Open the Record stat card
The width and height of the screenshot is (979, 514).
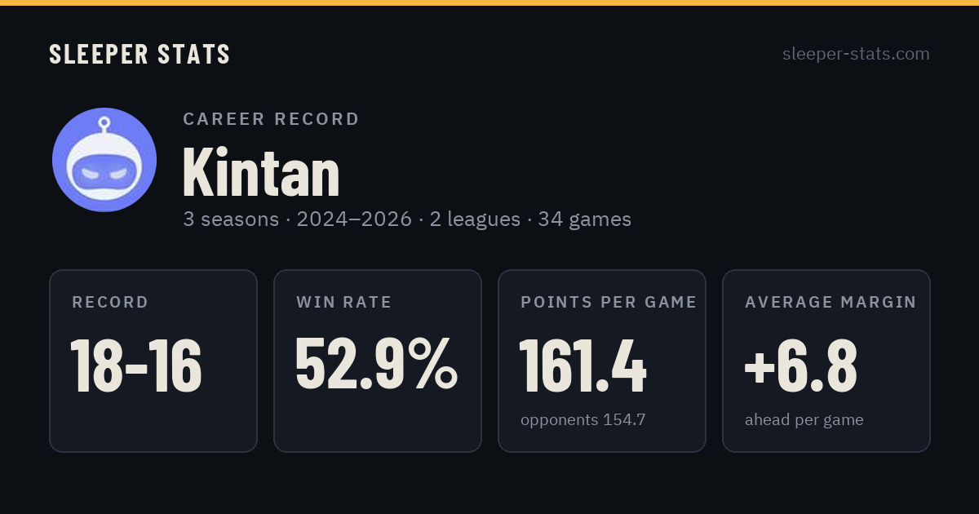153,361
